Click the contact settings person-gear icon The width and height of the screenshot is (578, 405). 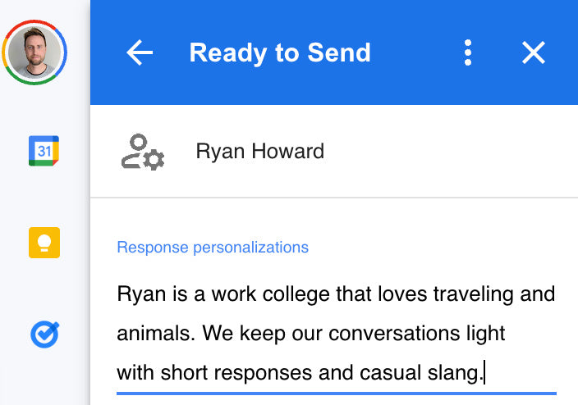click(x=143, y=152)
